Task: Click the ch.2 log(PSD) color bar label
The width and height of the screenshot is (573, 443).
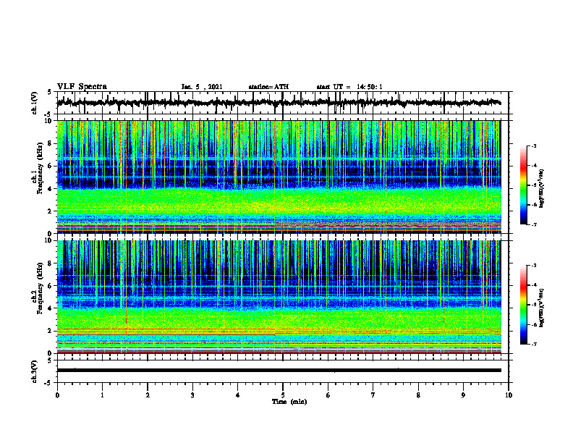Action: (x=542, y=308)
